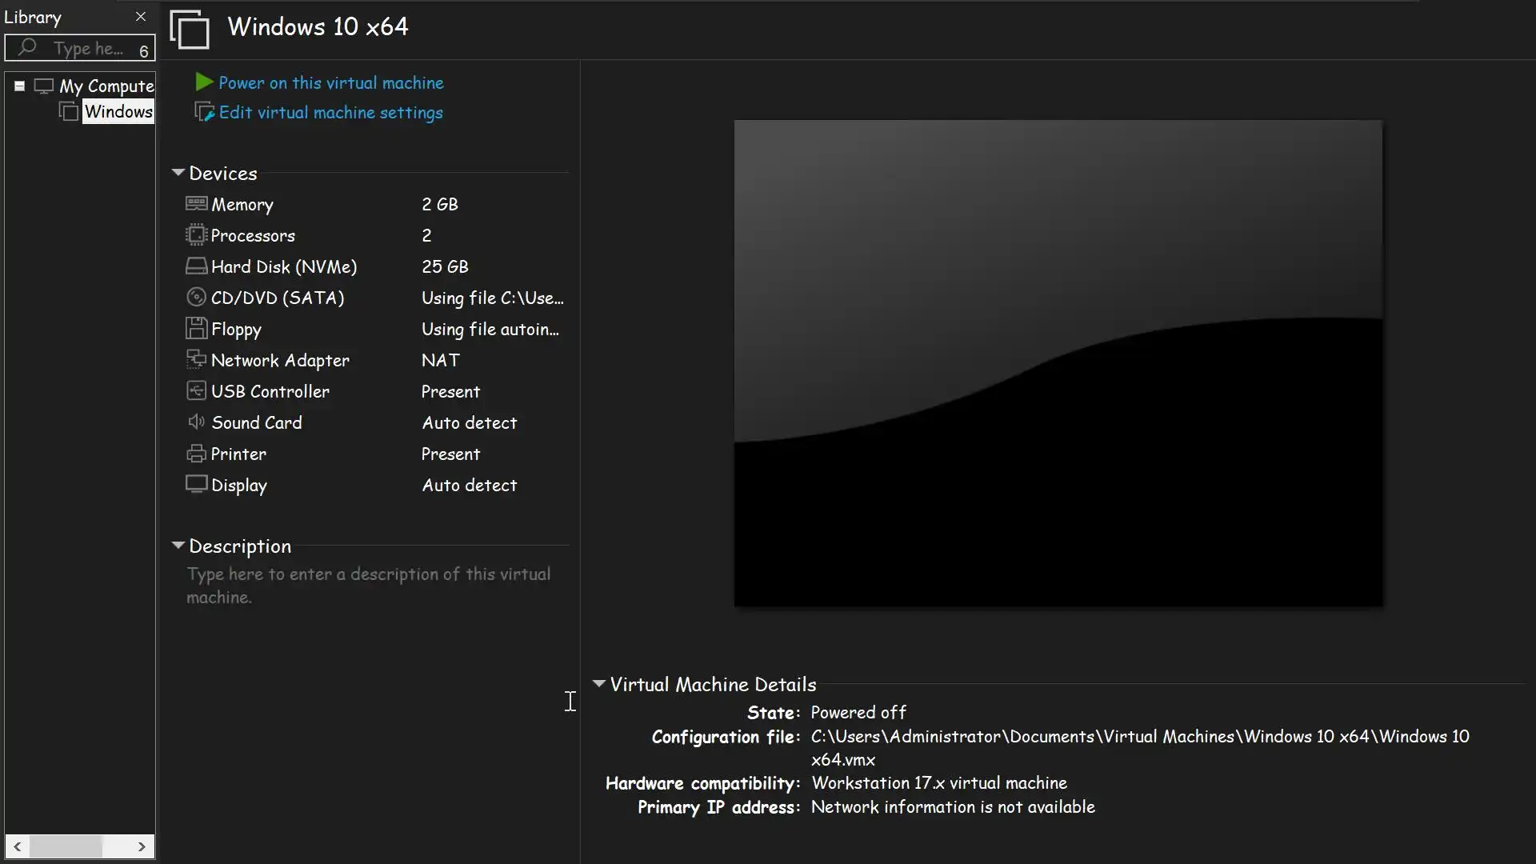Click the Sound Card speaker icon
Viewport: 1536px width, 864px height.
(x=196, y=422)
